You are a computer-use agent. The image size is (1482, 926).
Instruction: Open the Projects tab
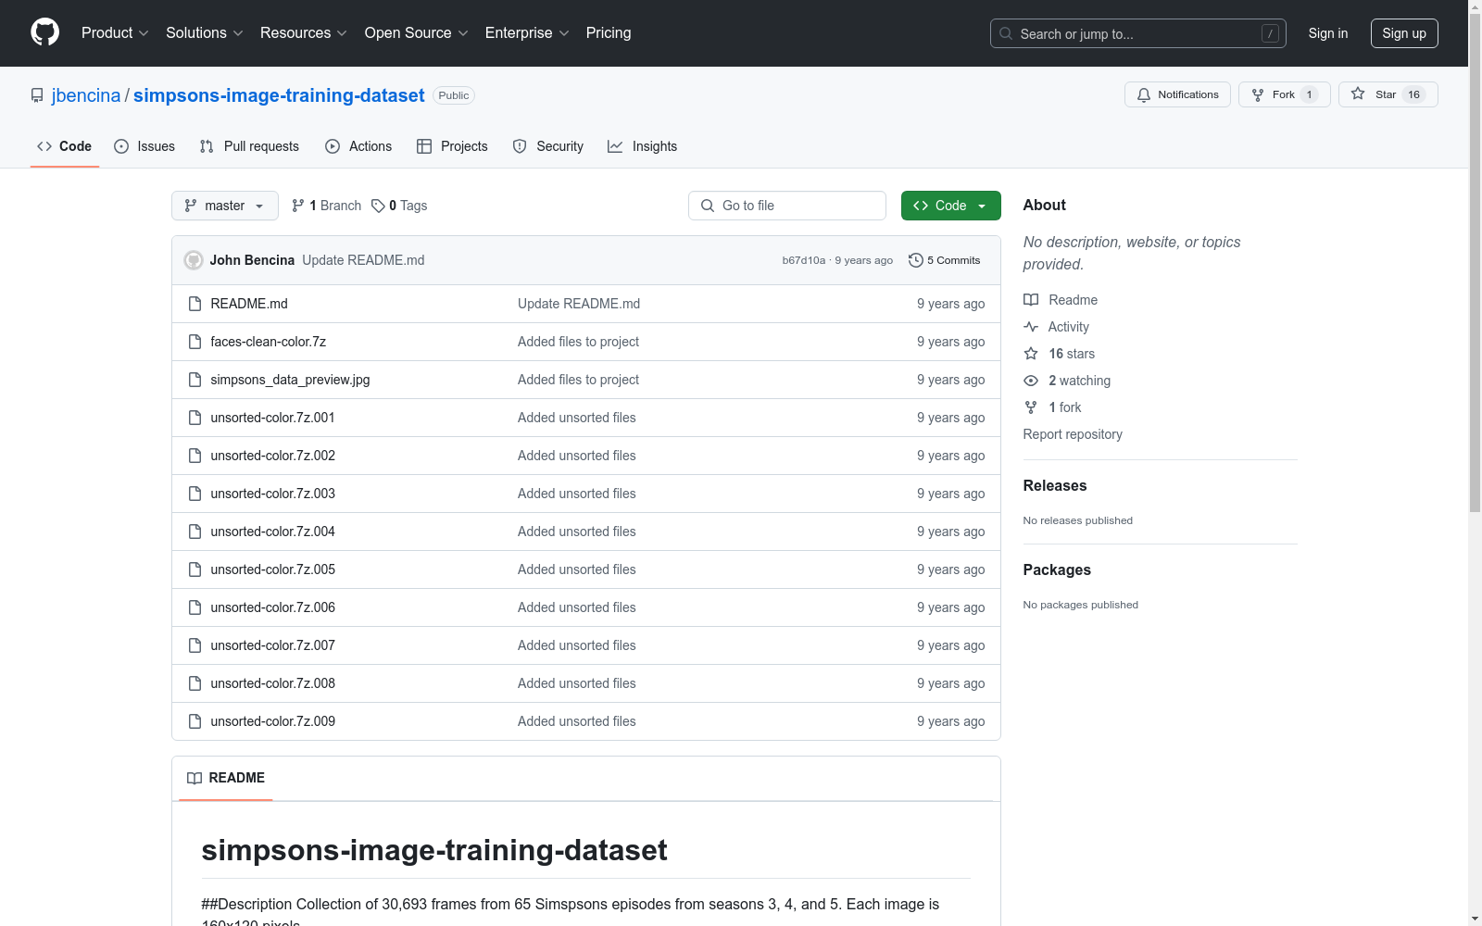click(x=452, y=146)
